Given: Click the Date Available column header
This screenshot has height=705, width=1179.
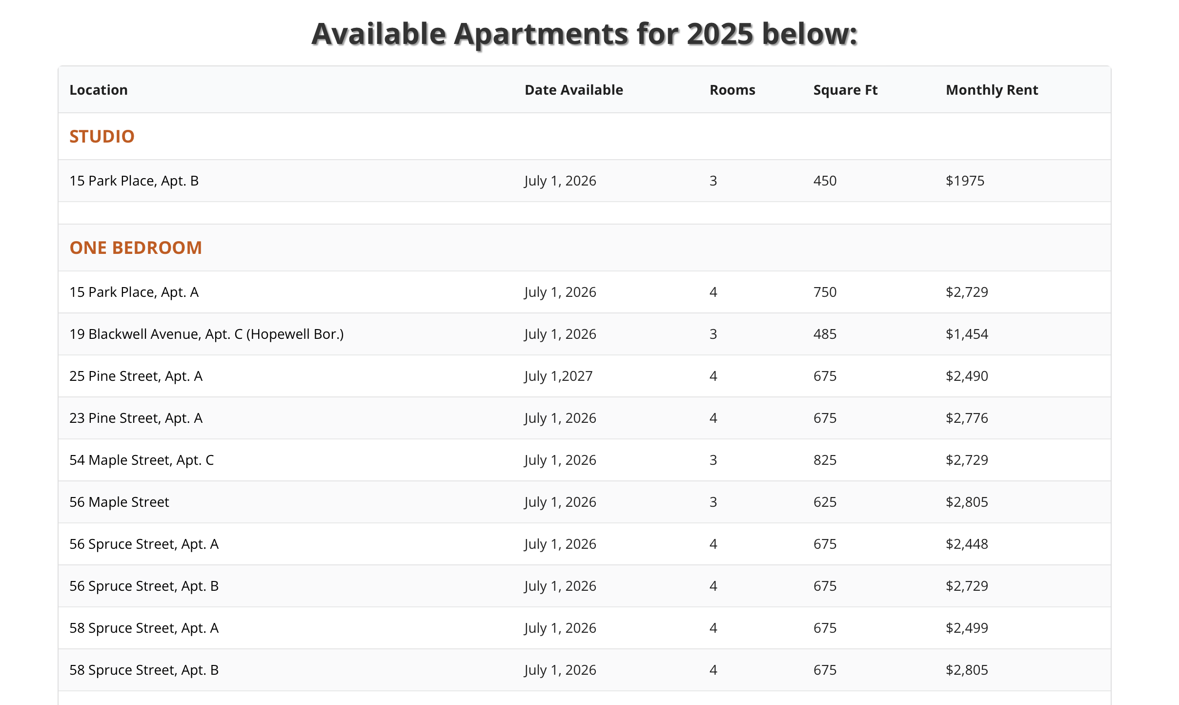Looking at the screenshot, I should coord(573,90).
